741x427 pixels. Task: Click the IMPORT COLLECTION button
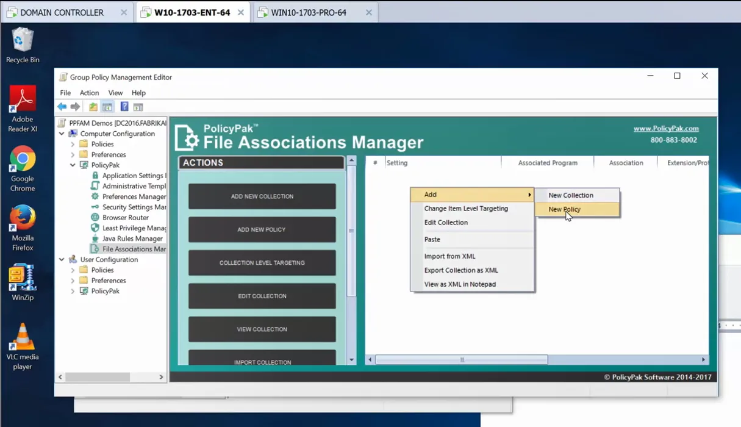pyautogui.click(x=262, y=358)
